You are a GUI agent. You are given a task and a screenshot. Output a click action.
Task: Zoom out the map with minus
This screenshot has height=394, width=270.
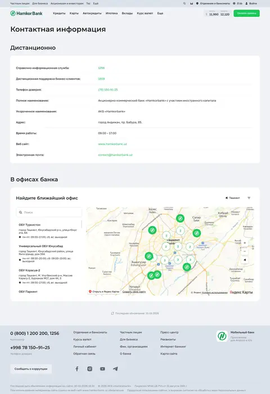pos(245,251)
